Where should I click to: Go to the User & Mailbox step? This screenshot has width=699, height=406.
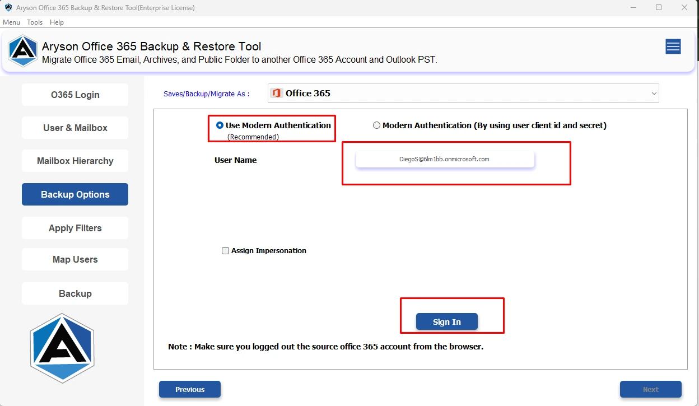(75, 128)
